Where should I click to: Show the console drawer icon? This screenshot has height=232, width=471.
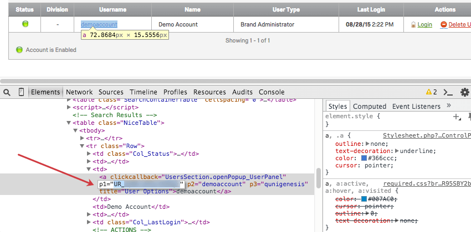[448, 92]
